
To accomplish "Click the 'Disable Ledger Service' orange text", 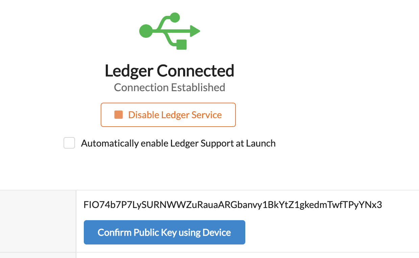I will click(x=175, y=115).
